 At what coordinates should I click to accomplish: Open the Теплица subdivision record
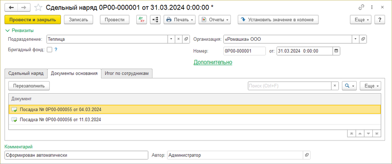(x=186, y=39)
